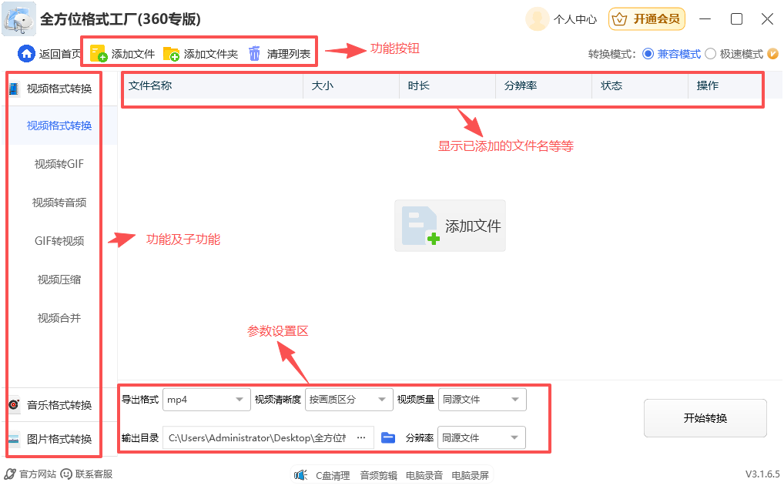Screen dimensions: 784x489
Task: Select the Fast Mode radio button
Action: coord(710,54)
